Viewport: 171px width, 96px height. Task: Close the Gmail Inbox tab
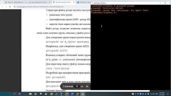click(x=26, y=2)
